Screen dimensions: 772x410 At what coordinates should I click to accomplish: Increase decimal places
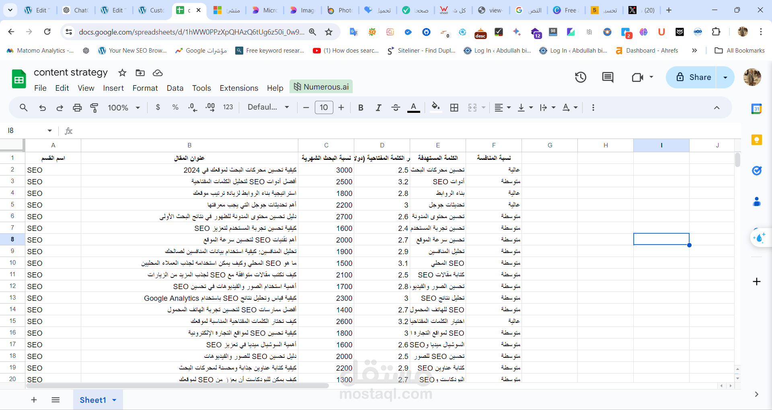point(210,107)
